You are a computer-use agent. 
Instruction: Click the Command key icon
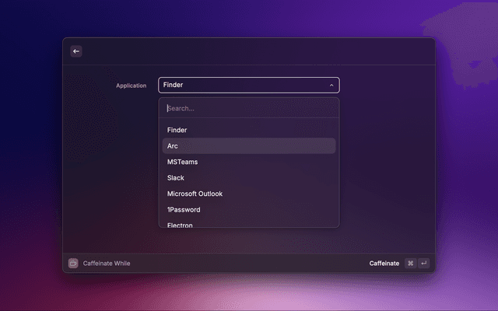point(410,264)
